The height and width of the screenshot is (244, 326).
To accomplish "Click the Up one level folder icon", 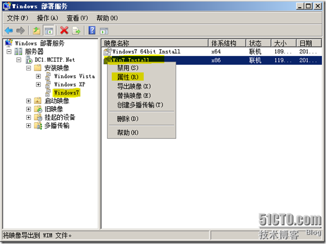I will click(x=36, y=31).
